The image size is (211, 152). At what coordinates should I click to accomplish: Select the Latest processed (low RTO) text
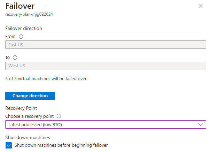35,125
